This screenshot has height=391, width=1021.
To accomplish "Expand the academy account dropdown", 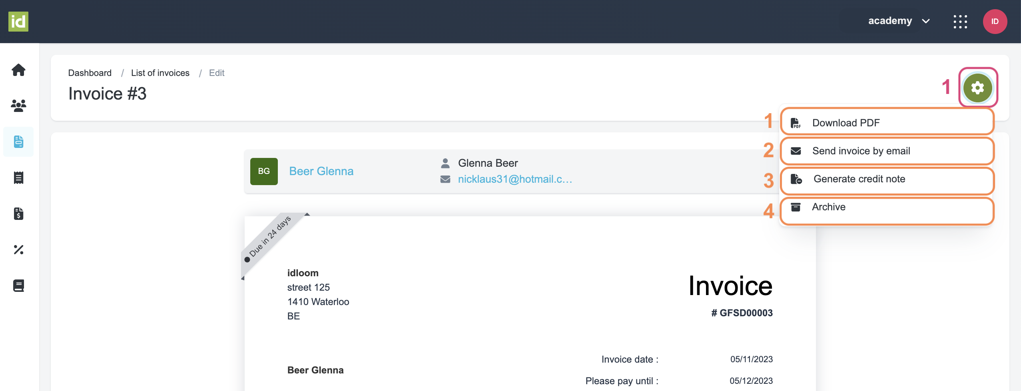I will coord(899,21).
